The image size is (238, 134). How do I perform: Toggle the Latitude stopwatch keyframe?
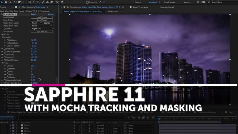click(8, 40)
